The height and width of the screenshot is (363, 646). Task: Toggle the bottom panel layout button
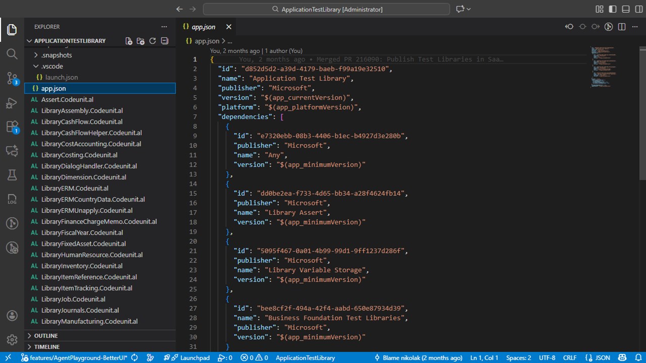pos(626,9)
